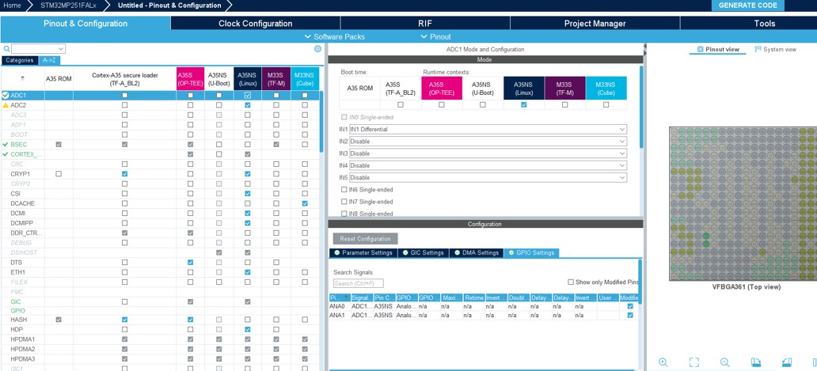Select the GIC peripheral row
This screenshot has width=817, height=371.
(x=161, y=302)
